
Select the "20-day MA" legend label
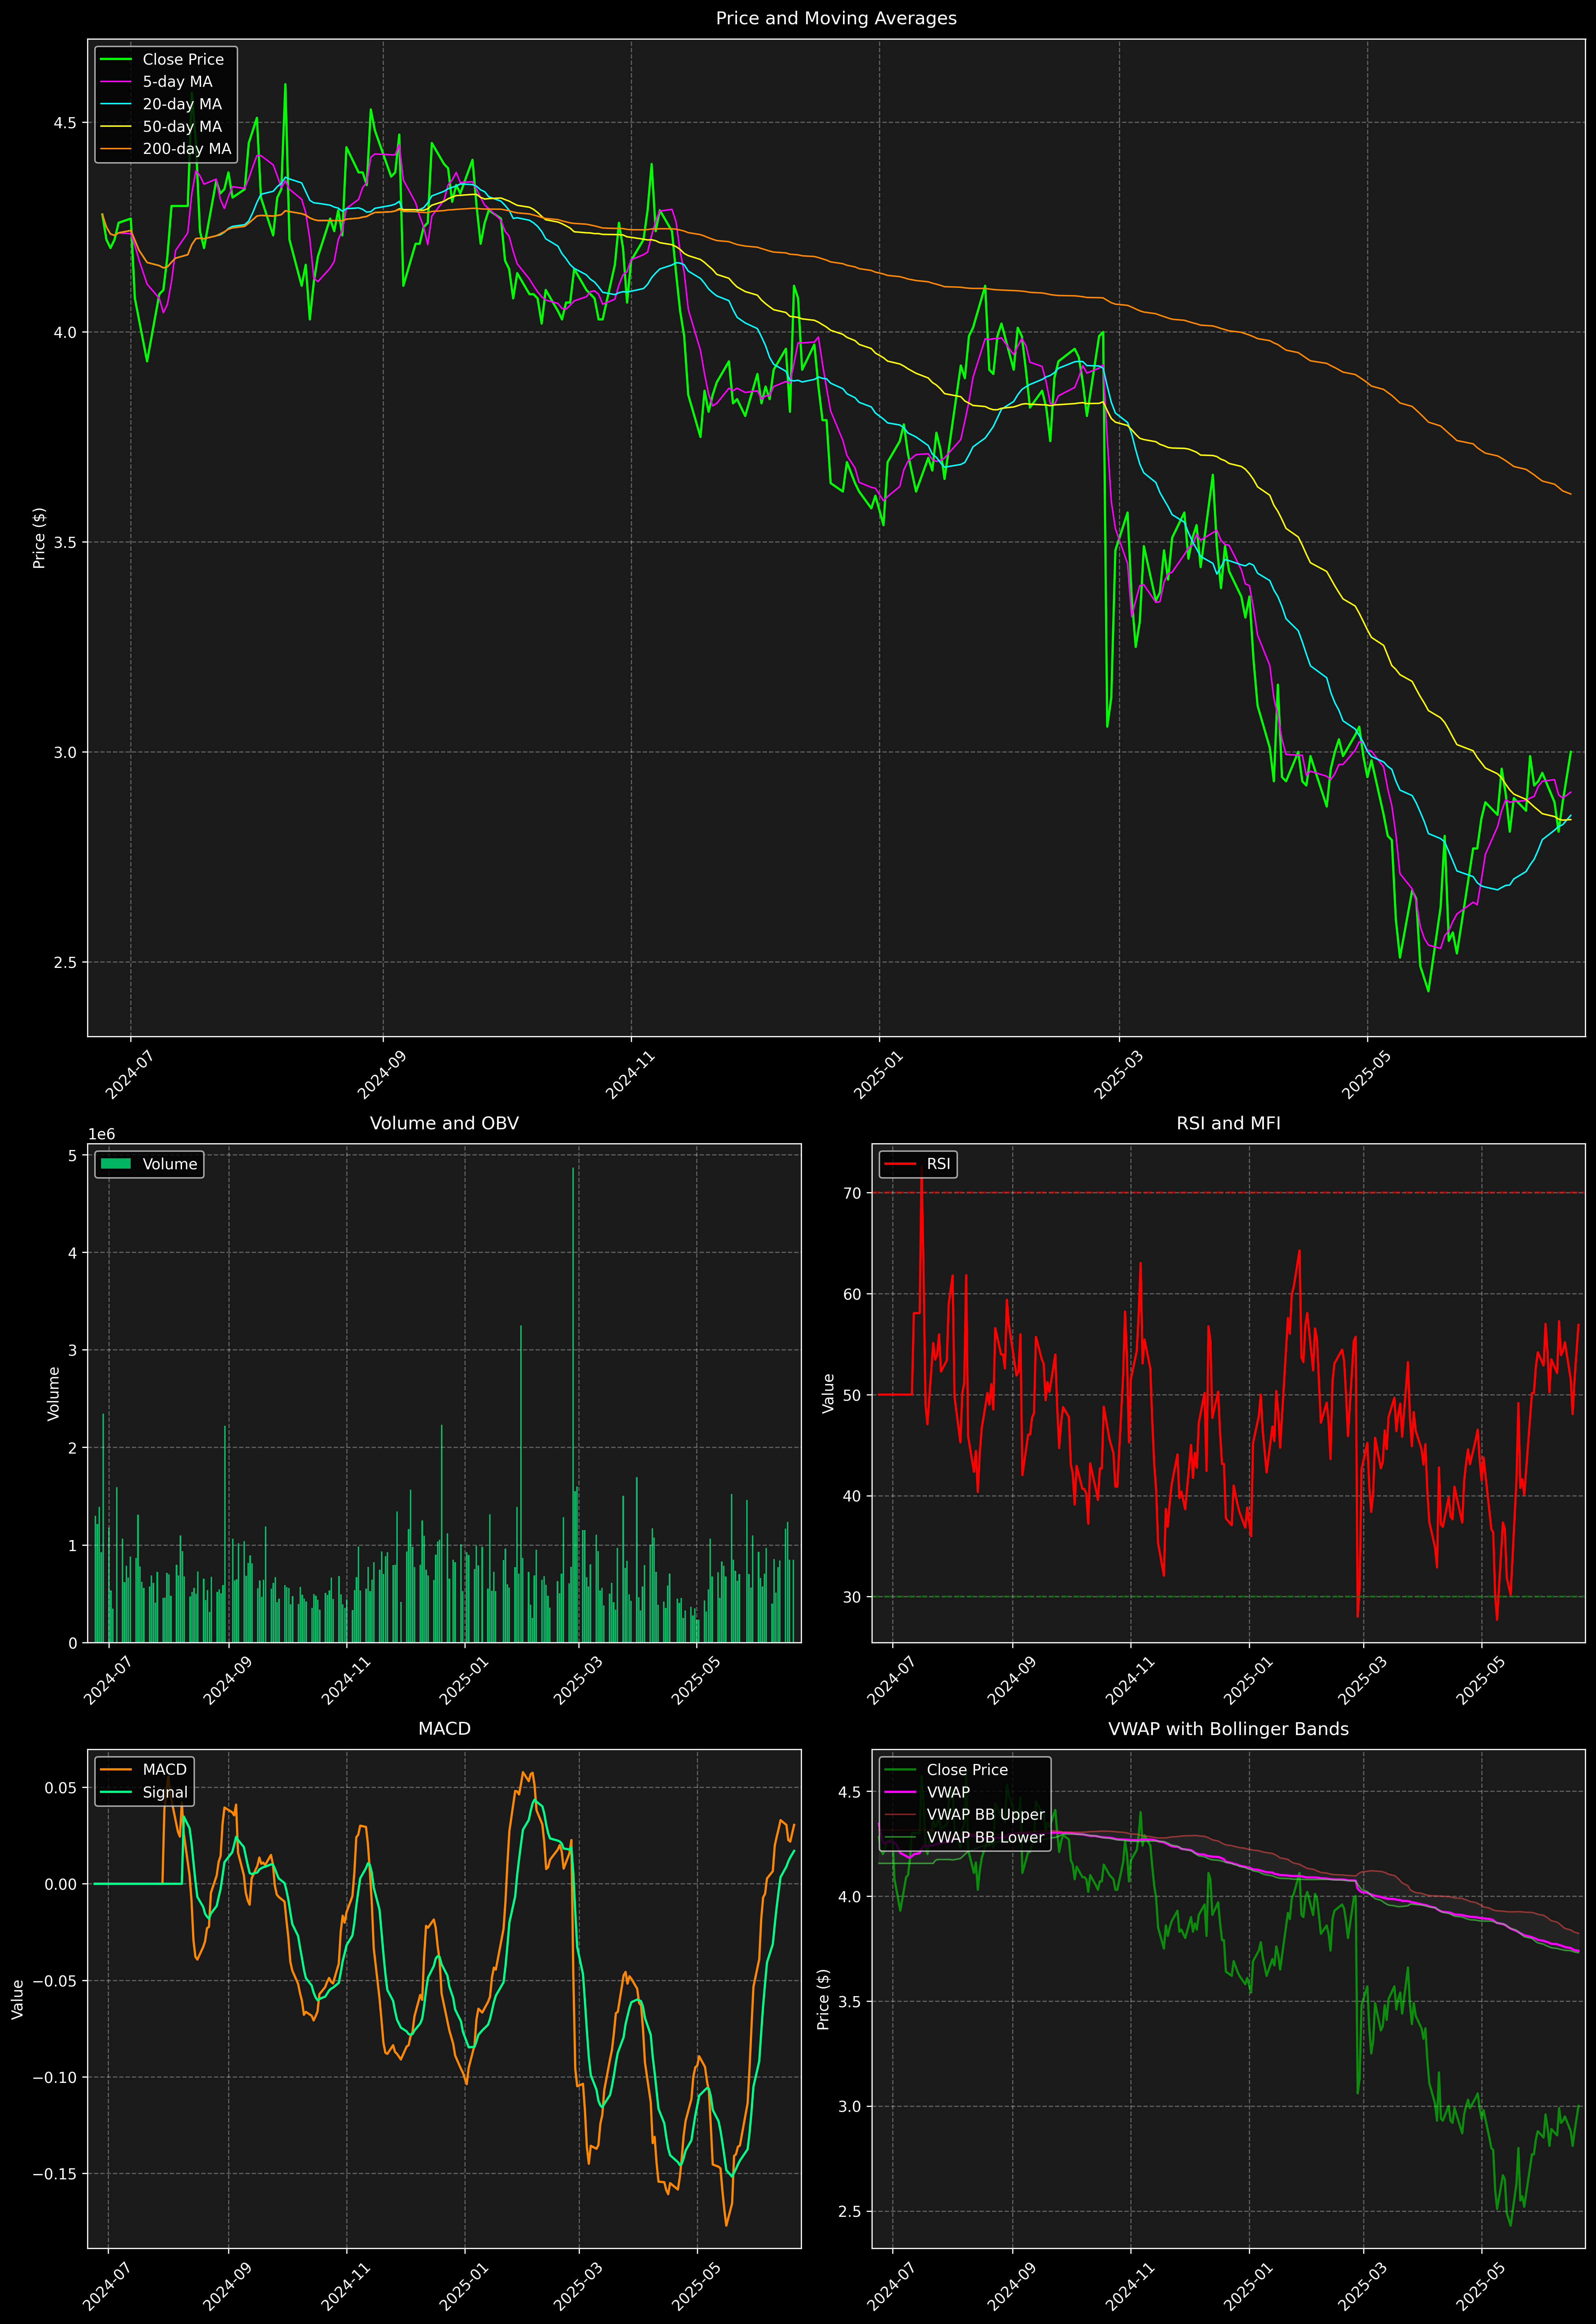pyautogui.click(x=182, y=104)
